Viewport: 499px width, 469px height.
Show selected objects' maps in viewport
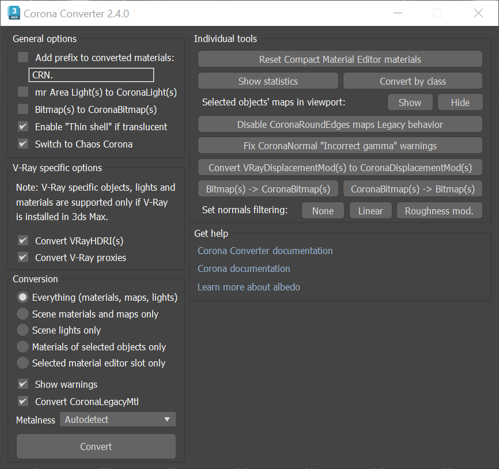click(410, 102)
